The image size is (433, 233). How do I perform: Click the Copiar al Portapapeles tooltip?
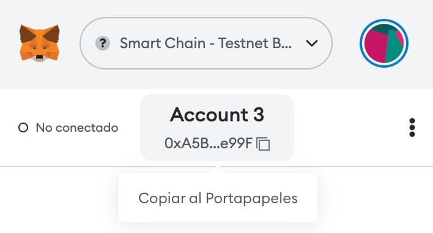[x=218, y=198]
